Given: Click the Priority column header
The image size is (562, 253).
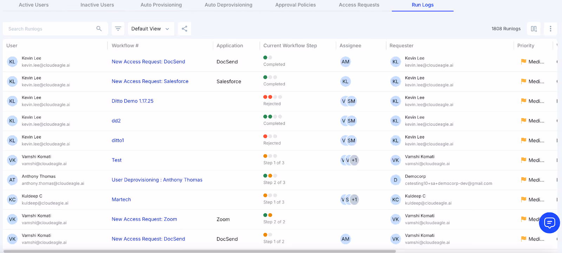Looking at the screenshot, I should (526, 46).
